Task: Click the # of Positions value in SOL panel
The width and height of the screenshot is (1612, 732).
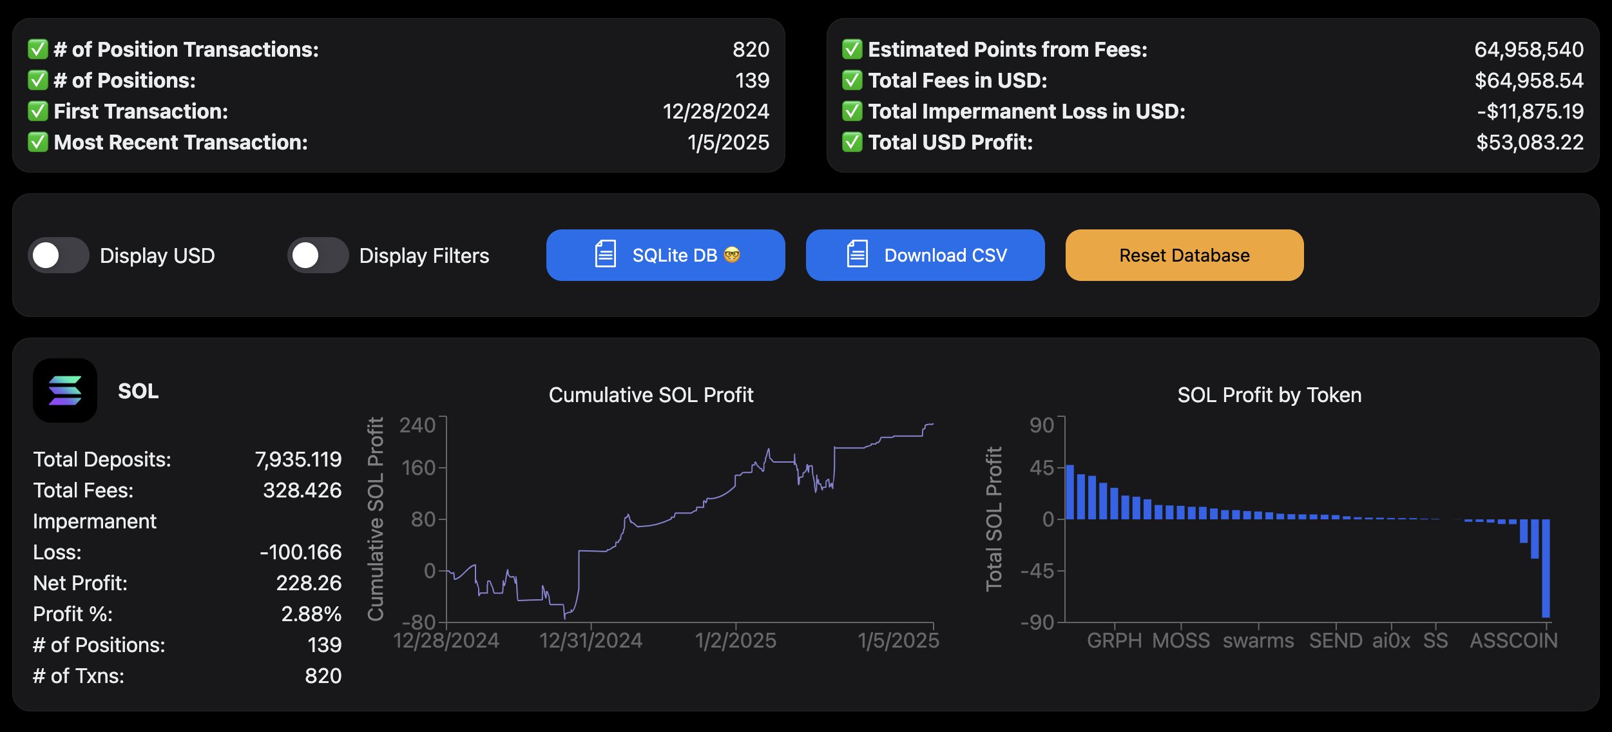Action: click(x=324, y=645)
